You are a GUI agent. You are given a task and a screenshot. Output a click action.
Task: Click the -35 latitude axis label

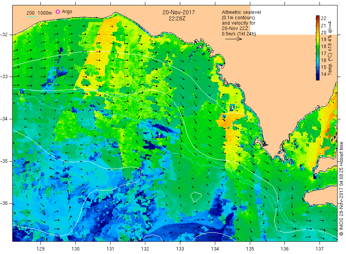[x=4, y=161]
